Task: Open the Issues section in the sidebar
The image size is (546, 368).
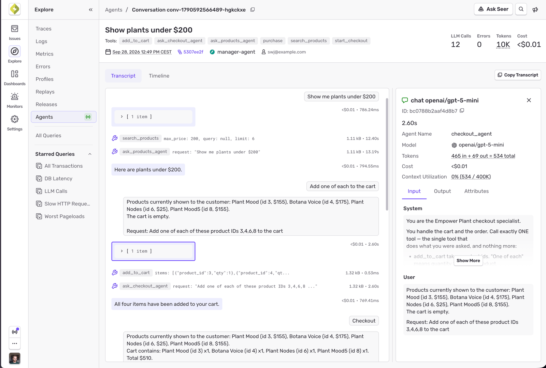Action: point(15,32)
